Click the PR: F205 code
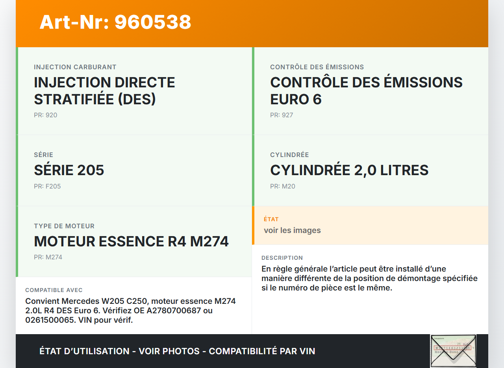Image resolution: width=504 pixels, height=368 pixels. click(47, 187)
